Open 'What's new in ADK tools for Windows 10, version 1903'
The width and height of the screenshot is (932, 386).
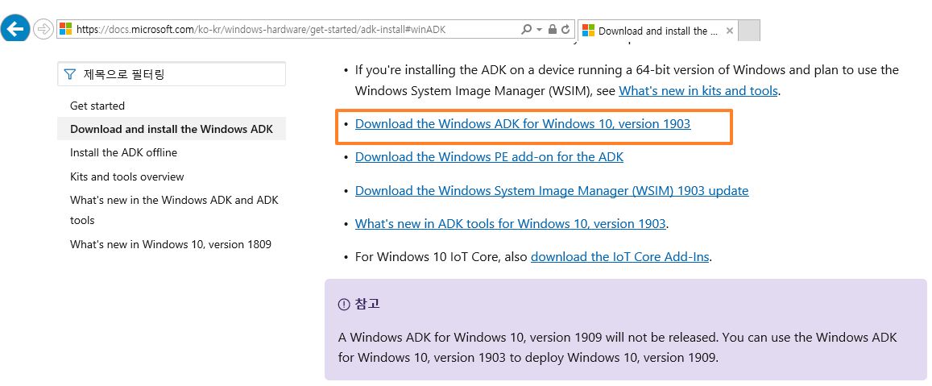(x=510, y=224)
